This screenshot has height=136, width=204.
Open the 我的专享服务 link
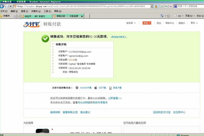tap(100, 102)
